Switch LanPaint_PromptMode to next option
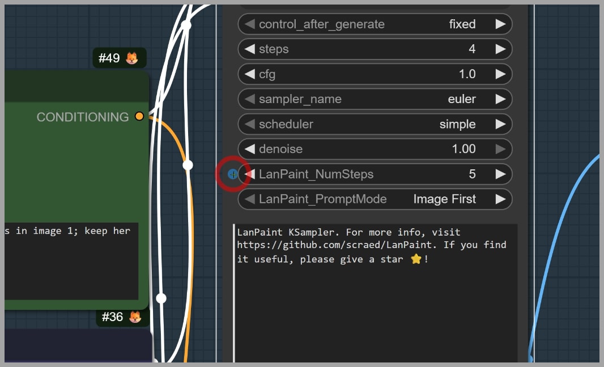This screenshot has height=367, width=604. click(x=500, y=199)
